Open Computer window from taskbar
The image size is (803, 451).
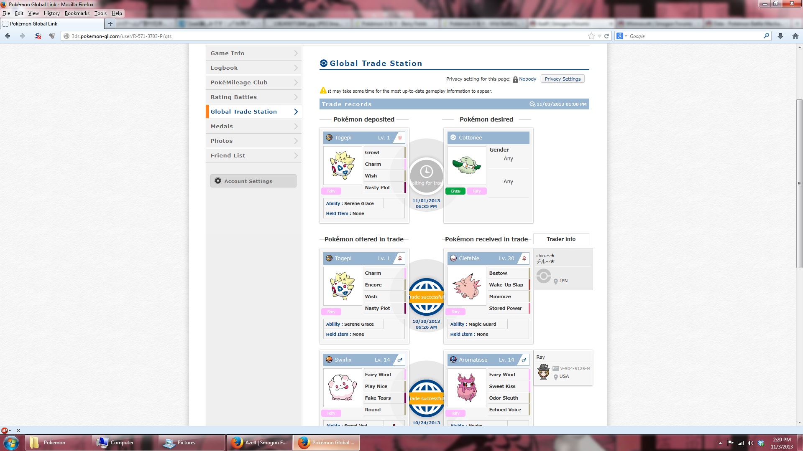pos(125,443)
